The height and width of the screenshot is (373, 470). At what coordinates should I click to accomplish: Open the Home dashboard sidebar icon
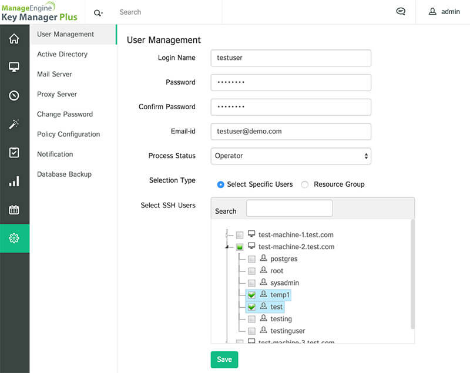click(14, 39)
